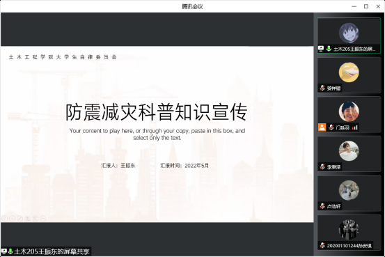
Task: Click the orange host badge icon
Action: pyautogui.click(x=322, y=127)
